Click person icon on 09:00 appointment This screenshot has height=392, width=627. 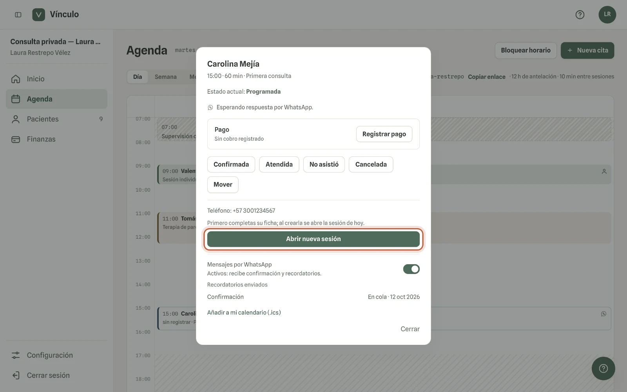pyautogui.click(x=604, y=171)
